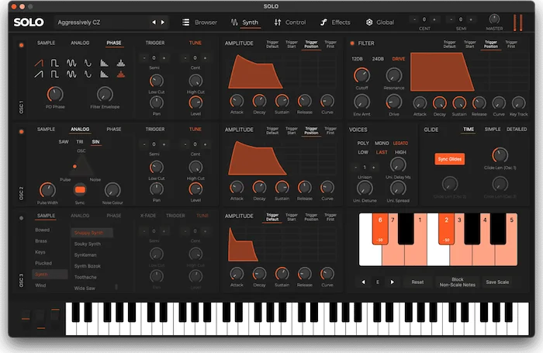Toggle the Sync switch in OSC 2

click(80, 189)
